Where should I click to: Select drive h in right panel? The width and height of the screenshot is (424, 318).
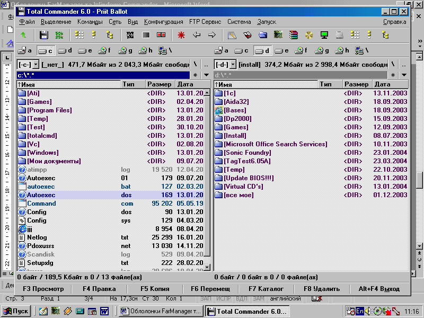click(342, 50)
